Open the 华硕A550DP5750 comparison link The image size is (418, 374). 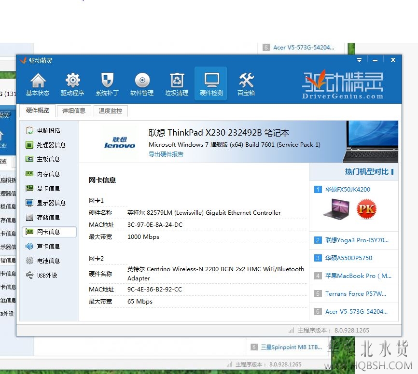point(348,258)
